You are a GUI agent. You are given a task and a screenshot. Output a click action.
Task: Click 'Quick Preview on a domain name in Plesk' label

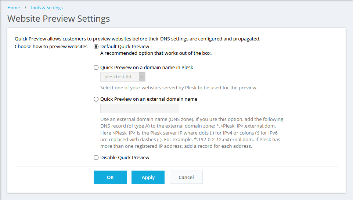(147, 68)
